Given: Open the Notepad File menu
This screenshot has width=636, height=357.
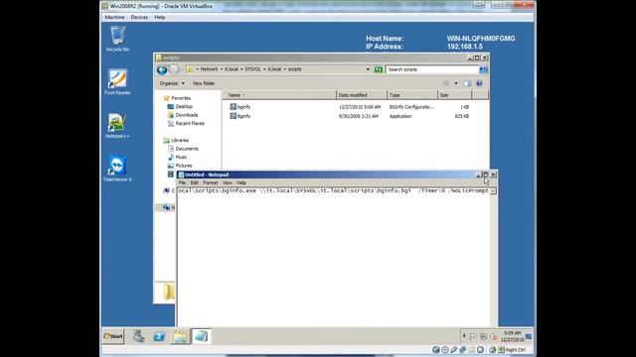Looking at the screenshot, I should click(x=182, y=182).
